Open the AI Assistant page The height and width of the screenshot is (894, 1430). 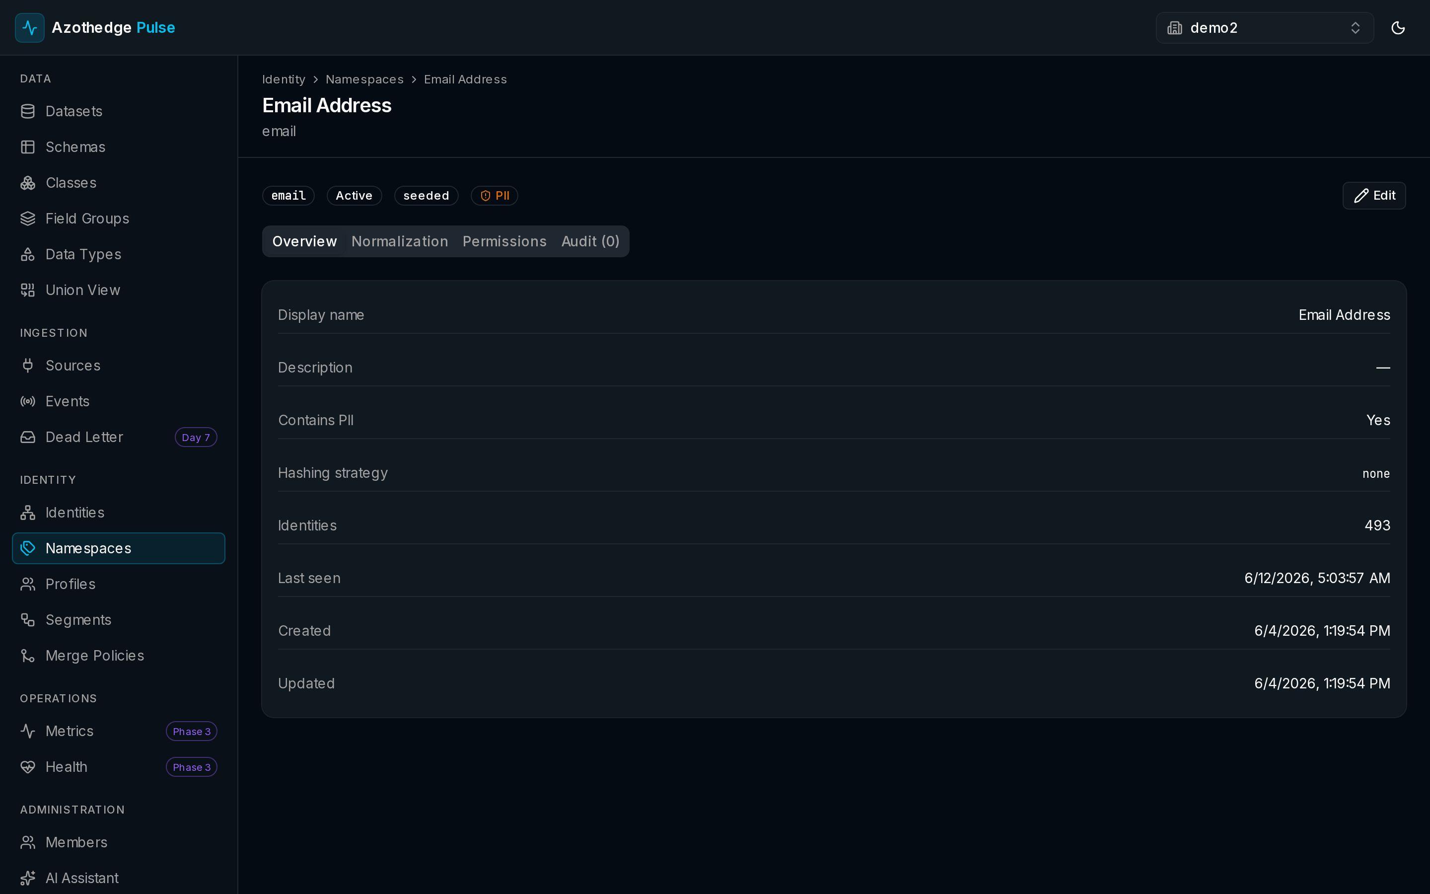coord(118,878)
